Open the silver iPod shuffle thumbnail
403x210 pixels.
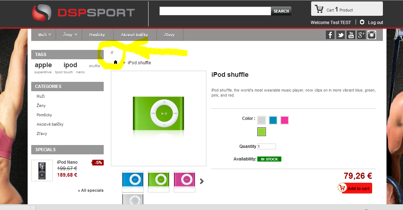[133, 199]
